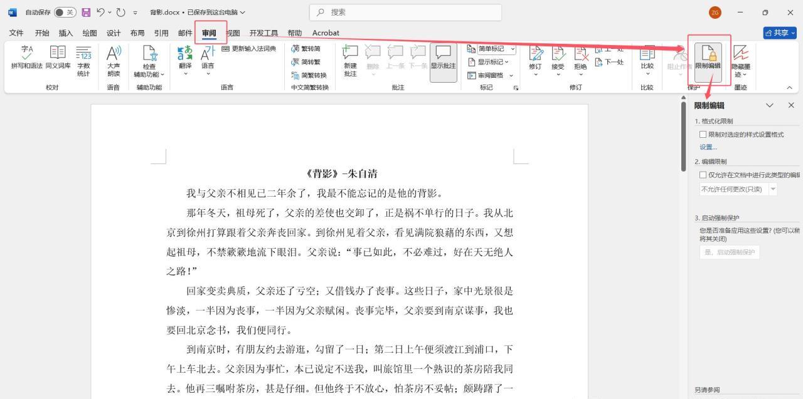Switch to the 插入 ribbon tab
Image resolution: width=803 pixels, height=399 pixels.
click(65, 33)
